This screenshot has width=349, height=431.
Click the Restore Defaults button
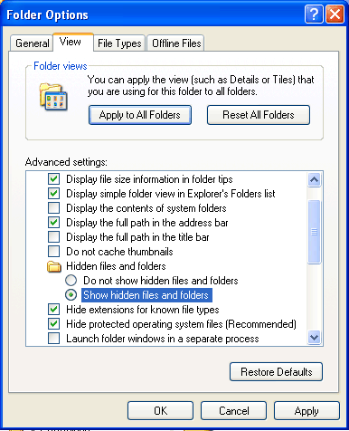(x=276, y=372)
